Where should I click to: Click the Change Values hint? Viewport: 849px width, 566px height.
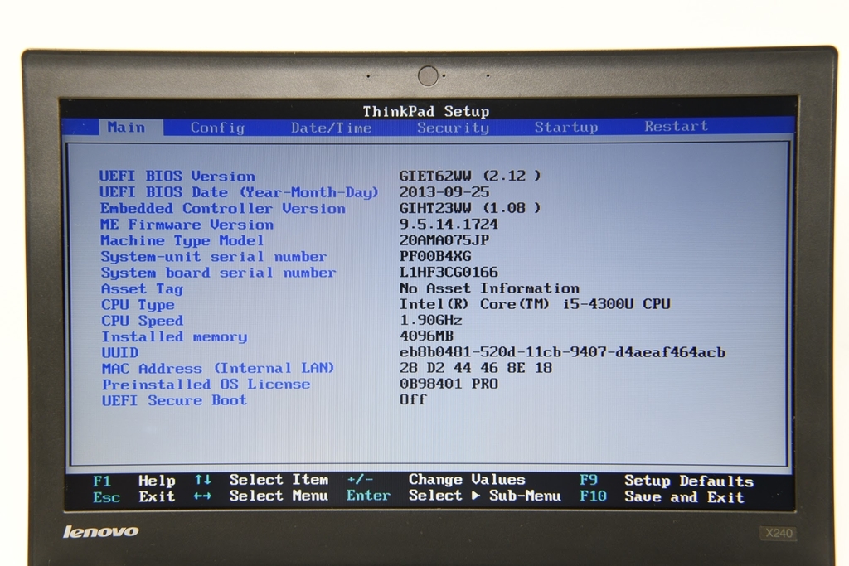click(467, 480)
